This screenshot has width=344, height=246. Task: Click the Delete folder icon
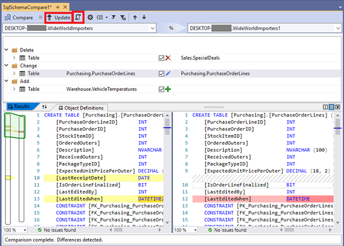click(14, 50)
